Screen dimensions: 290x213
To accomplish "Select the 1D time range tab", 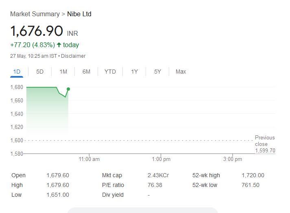I will [x=17, y=72].
